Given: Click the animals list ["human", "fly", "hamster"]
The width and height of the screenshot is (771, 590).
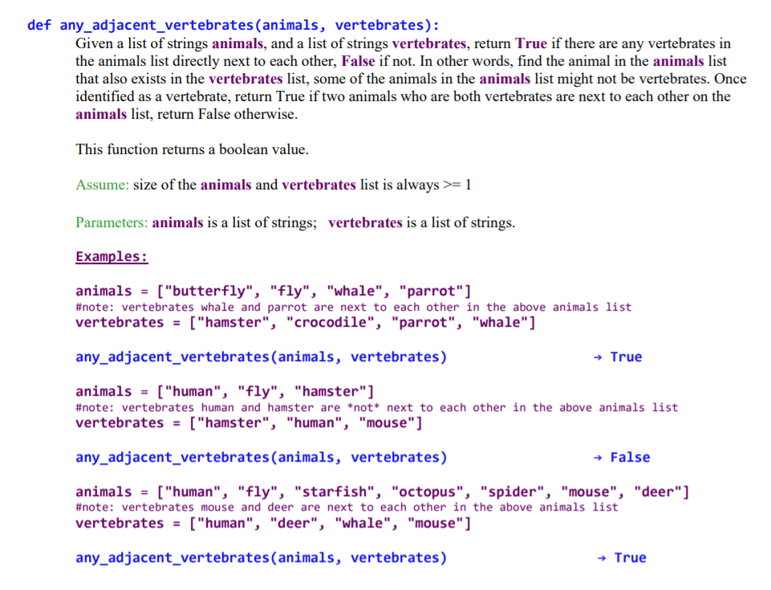Looking at the screenshot, I should tap(225, 391).
